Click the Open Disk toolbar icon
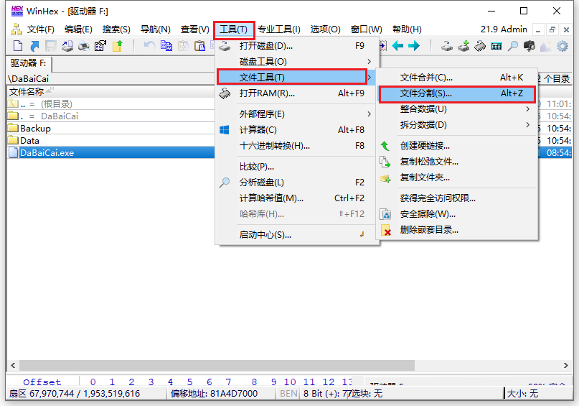Viewport: 579px width, 406px height. click(447, 46)
